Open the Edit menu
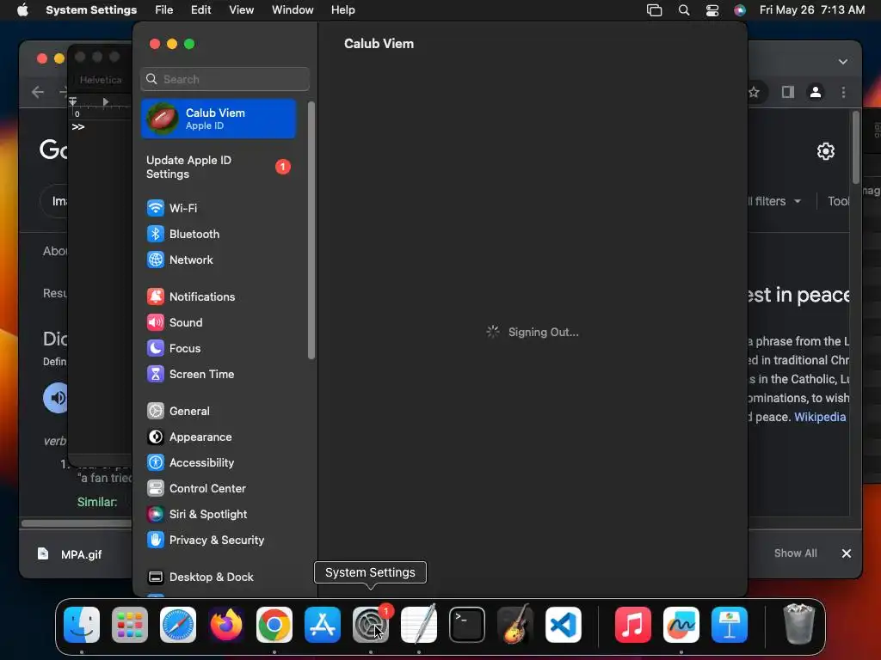 pyautogui.click(x=200, y=9)
